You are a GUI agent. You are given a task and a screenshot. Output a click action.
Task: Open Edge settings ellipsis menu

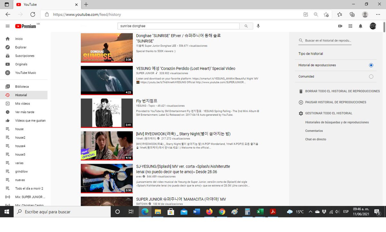(378, 15)
